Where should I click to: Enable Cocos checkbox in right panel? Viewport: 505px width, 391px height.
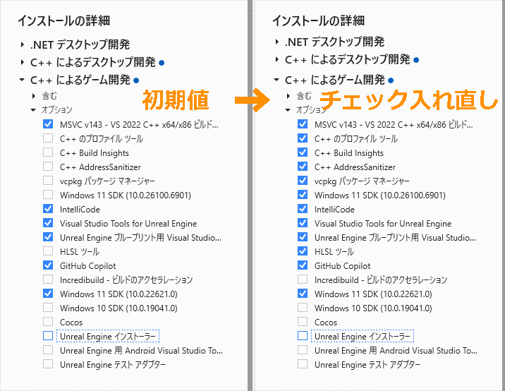(303, 322)
